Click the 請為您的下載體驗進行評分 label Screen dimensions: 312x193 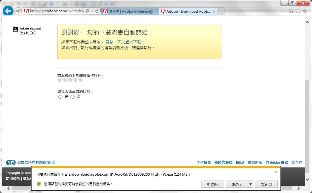[x=81, y=76]
